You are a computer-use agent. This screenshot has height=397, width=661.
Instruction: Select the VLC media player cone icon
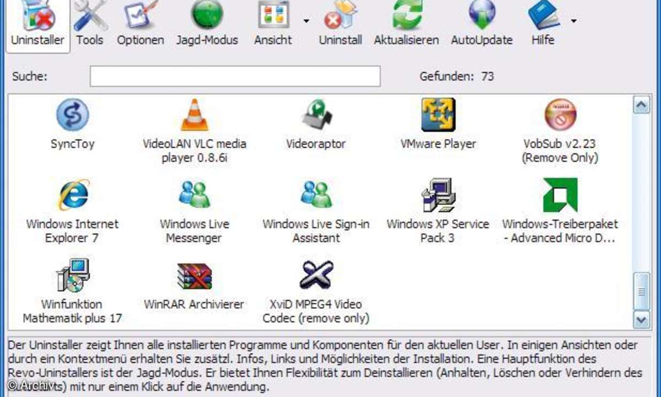(195, 115)
